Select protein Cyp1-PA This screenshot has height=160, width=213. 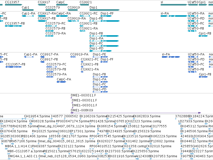29,57
